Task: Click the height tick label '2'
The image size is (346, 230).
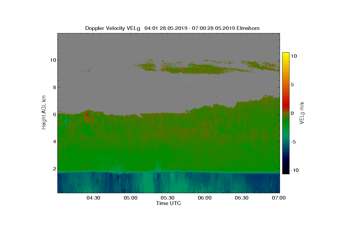Action: [54, 168]
